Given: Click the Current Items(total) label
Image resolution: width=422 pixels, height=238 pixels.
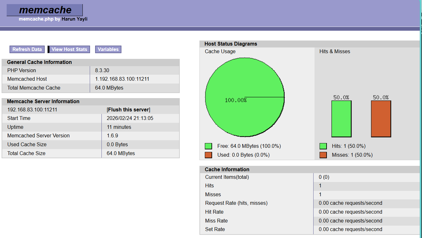Looking at the screenshot, I should (227, 177).
